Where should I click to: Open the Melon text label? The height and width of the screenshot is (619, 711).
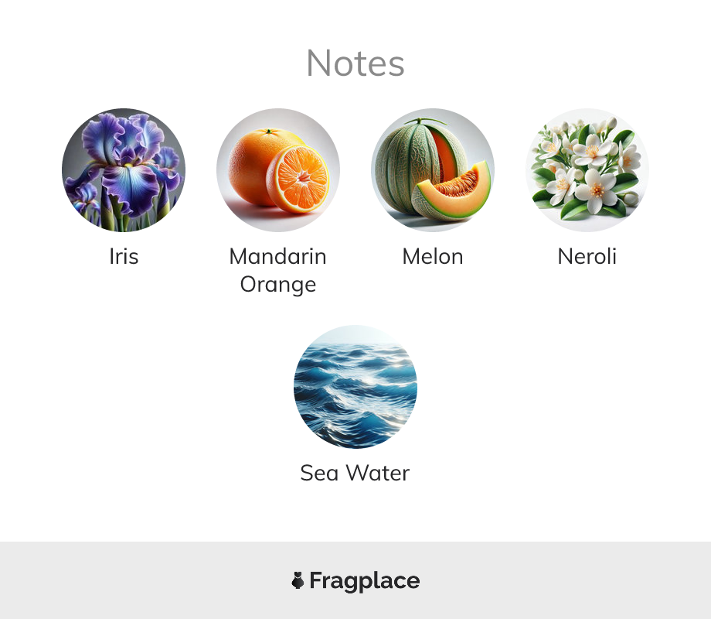(433, 256)
